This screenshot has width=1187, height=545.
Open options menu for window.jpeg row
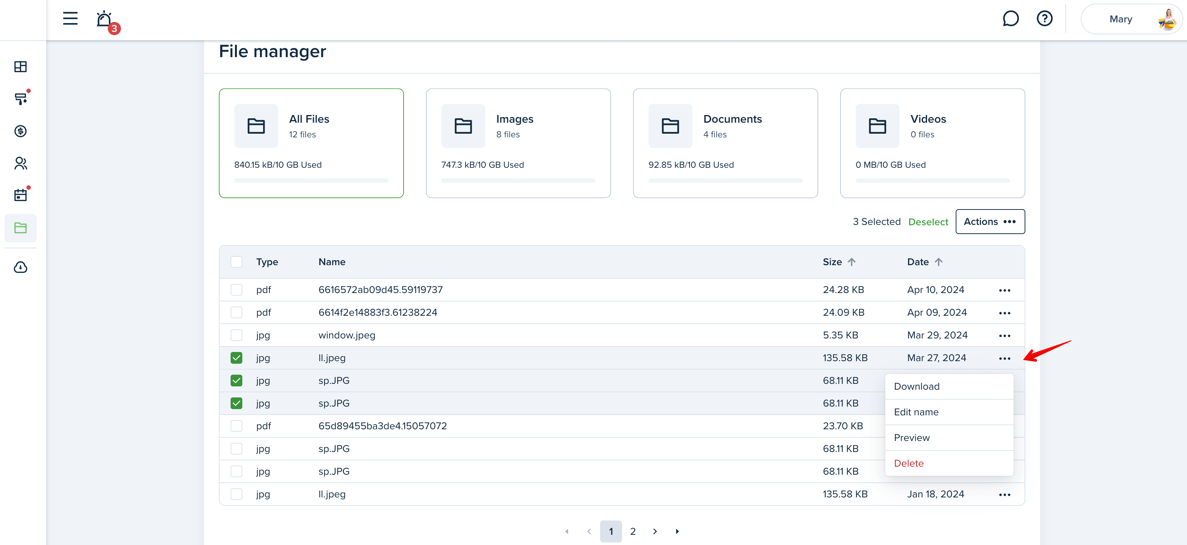click(1004, 335)
